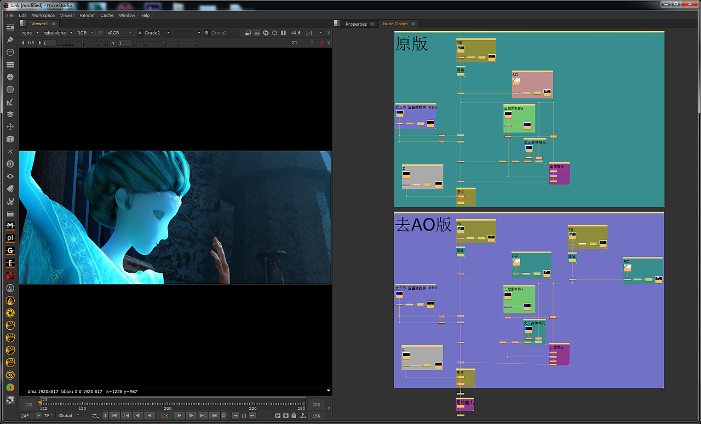The image size is (701, 424).
Task: Open the G gizmo menu icon
Action: click(x=10, y=250)
